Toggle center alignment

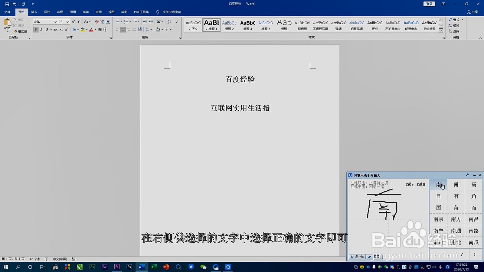click(x=123, y=30)
